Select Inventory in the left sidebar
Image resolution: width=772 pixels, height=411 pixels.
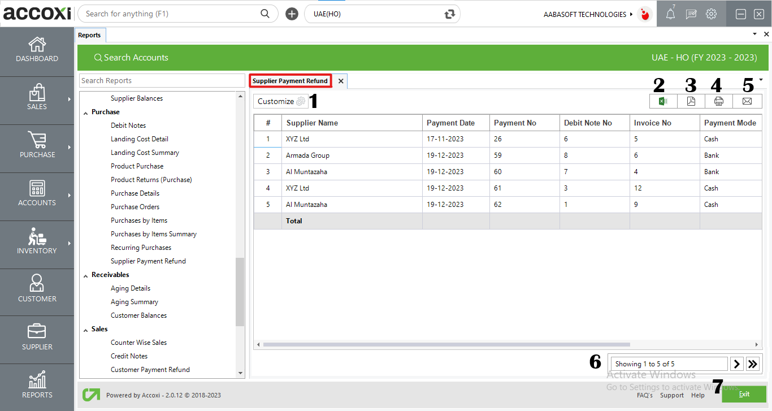point(37,244)
